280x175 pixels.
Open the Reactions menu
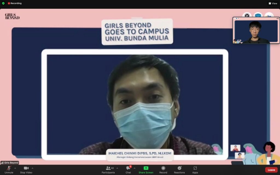tap(179, 170)
